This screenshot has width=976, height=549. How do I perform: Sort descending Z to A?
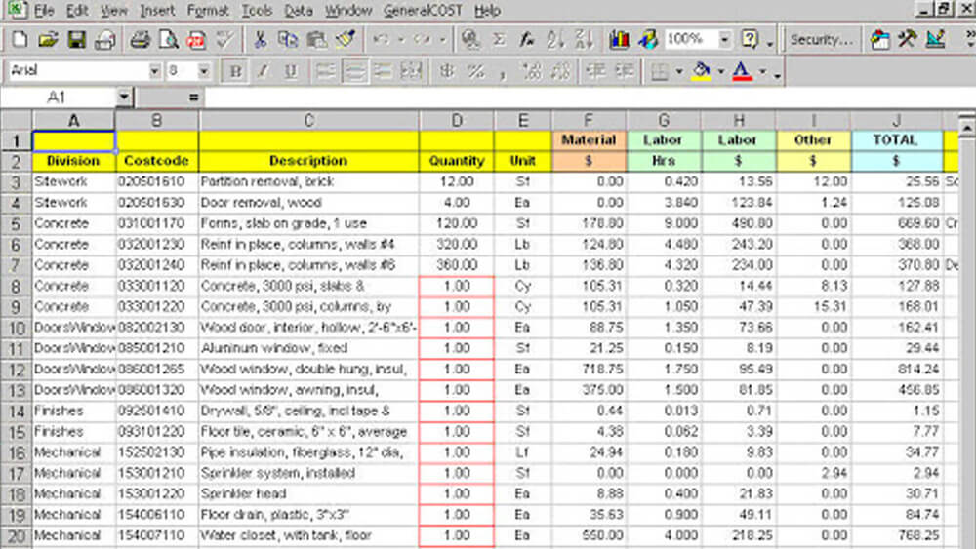[584, 40]
